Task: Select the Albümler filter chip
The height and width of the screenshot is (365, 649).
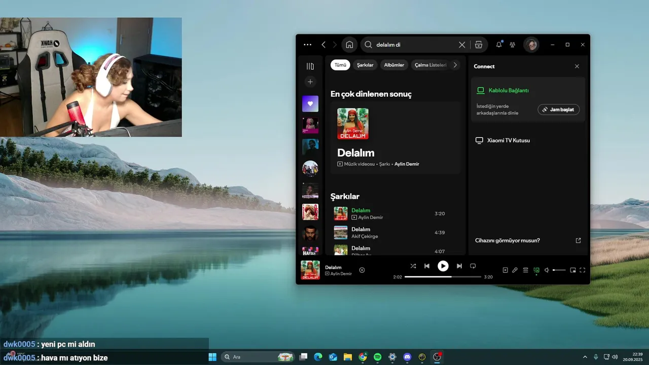Action: 394,65
